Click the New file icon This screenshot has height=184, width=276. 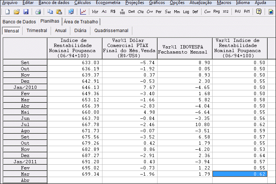tap(7, 12)
